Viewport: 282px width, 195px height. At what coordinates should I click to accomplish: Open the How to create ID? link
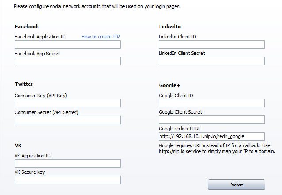click(100, 37)
